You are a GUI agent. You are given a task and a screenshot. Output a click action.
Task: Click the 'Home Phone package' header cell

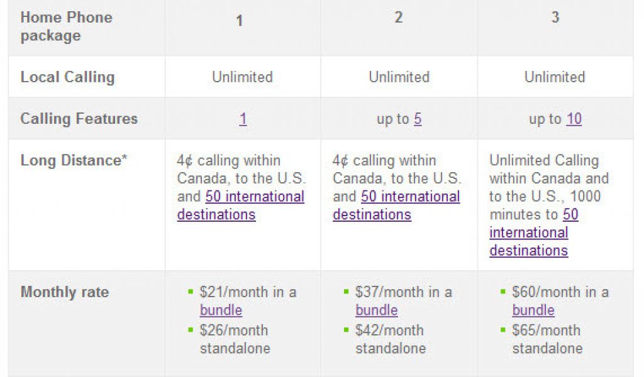66,27
